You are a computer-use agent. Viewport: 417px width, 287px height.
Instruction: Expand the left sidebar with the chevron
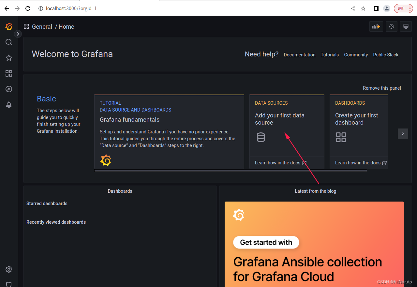[x=18, y=34]
